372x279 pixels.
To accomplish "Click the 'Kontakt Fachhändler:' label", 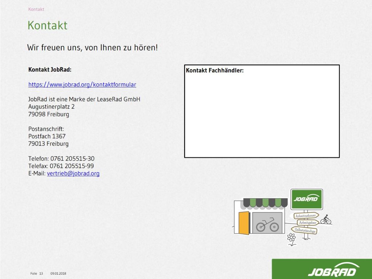I will (215, 70).
